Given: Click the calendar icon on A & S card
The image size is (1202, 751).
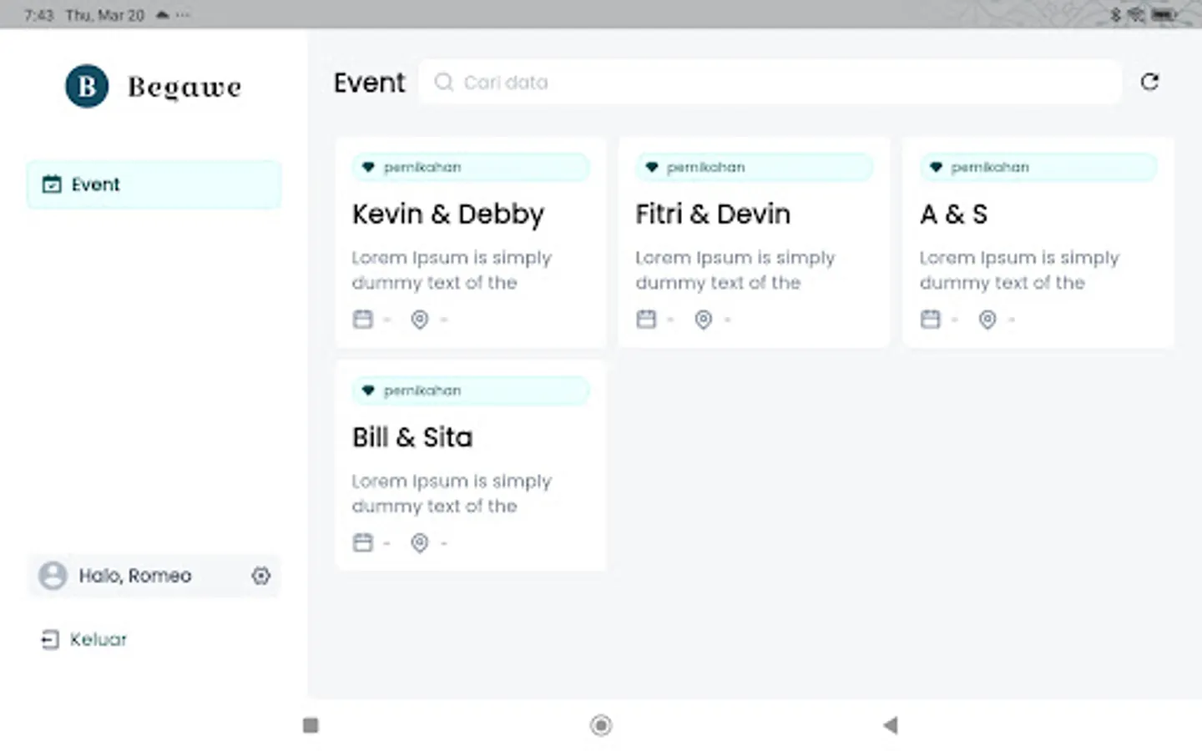Looking at the screenshot, I should point(930,319).
